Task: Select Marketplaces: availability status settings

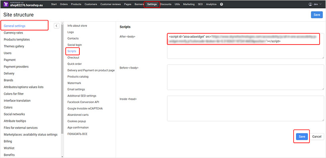Action: pyautogui.click(x=30, y=134)
